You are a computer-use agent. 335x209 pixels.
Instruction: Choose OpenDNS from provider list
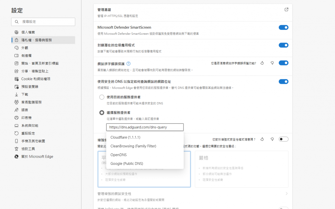click(x=145, y=155)
